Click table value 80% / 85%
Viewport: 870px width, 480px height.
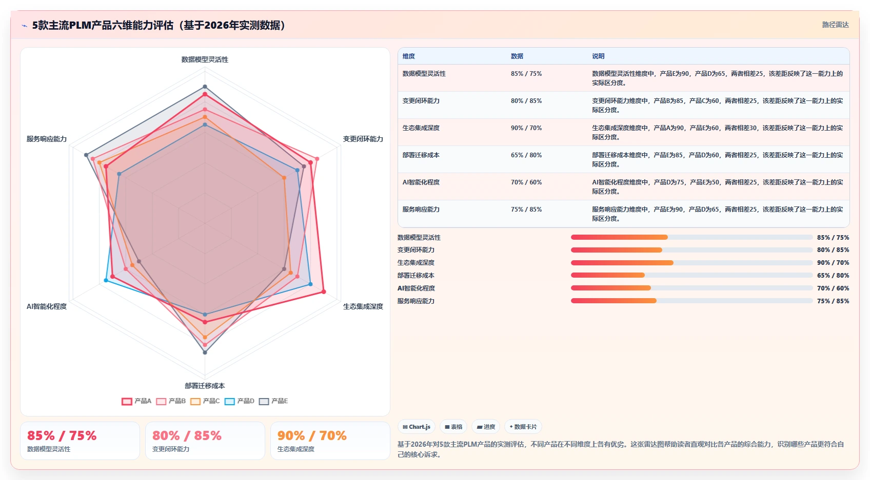[x=526, y=101]
